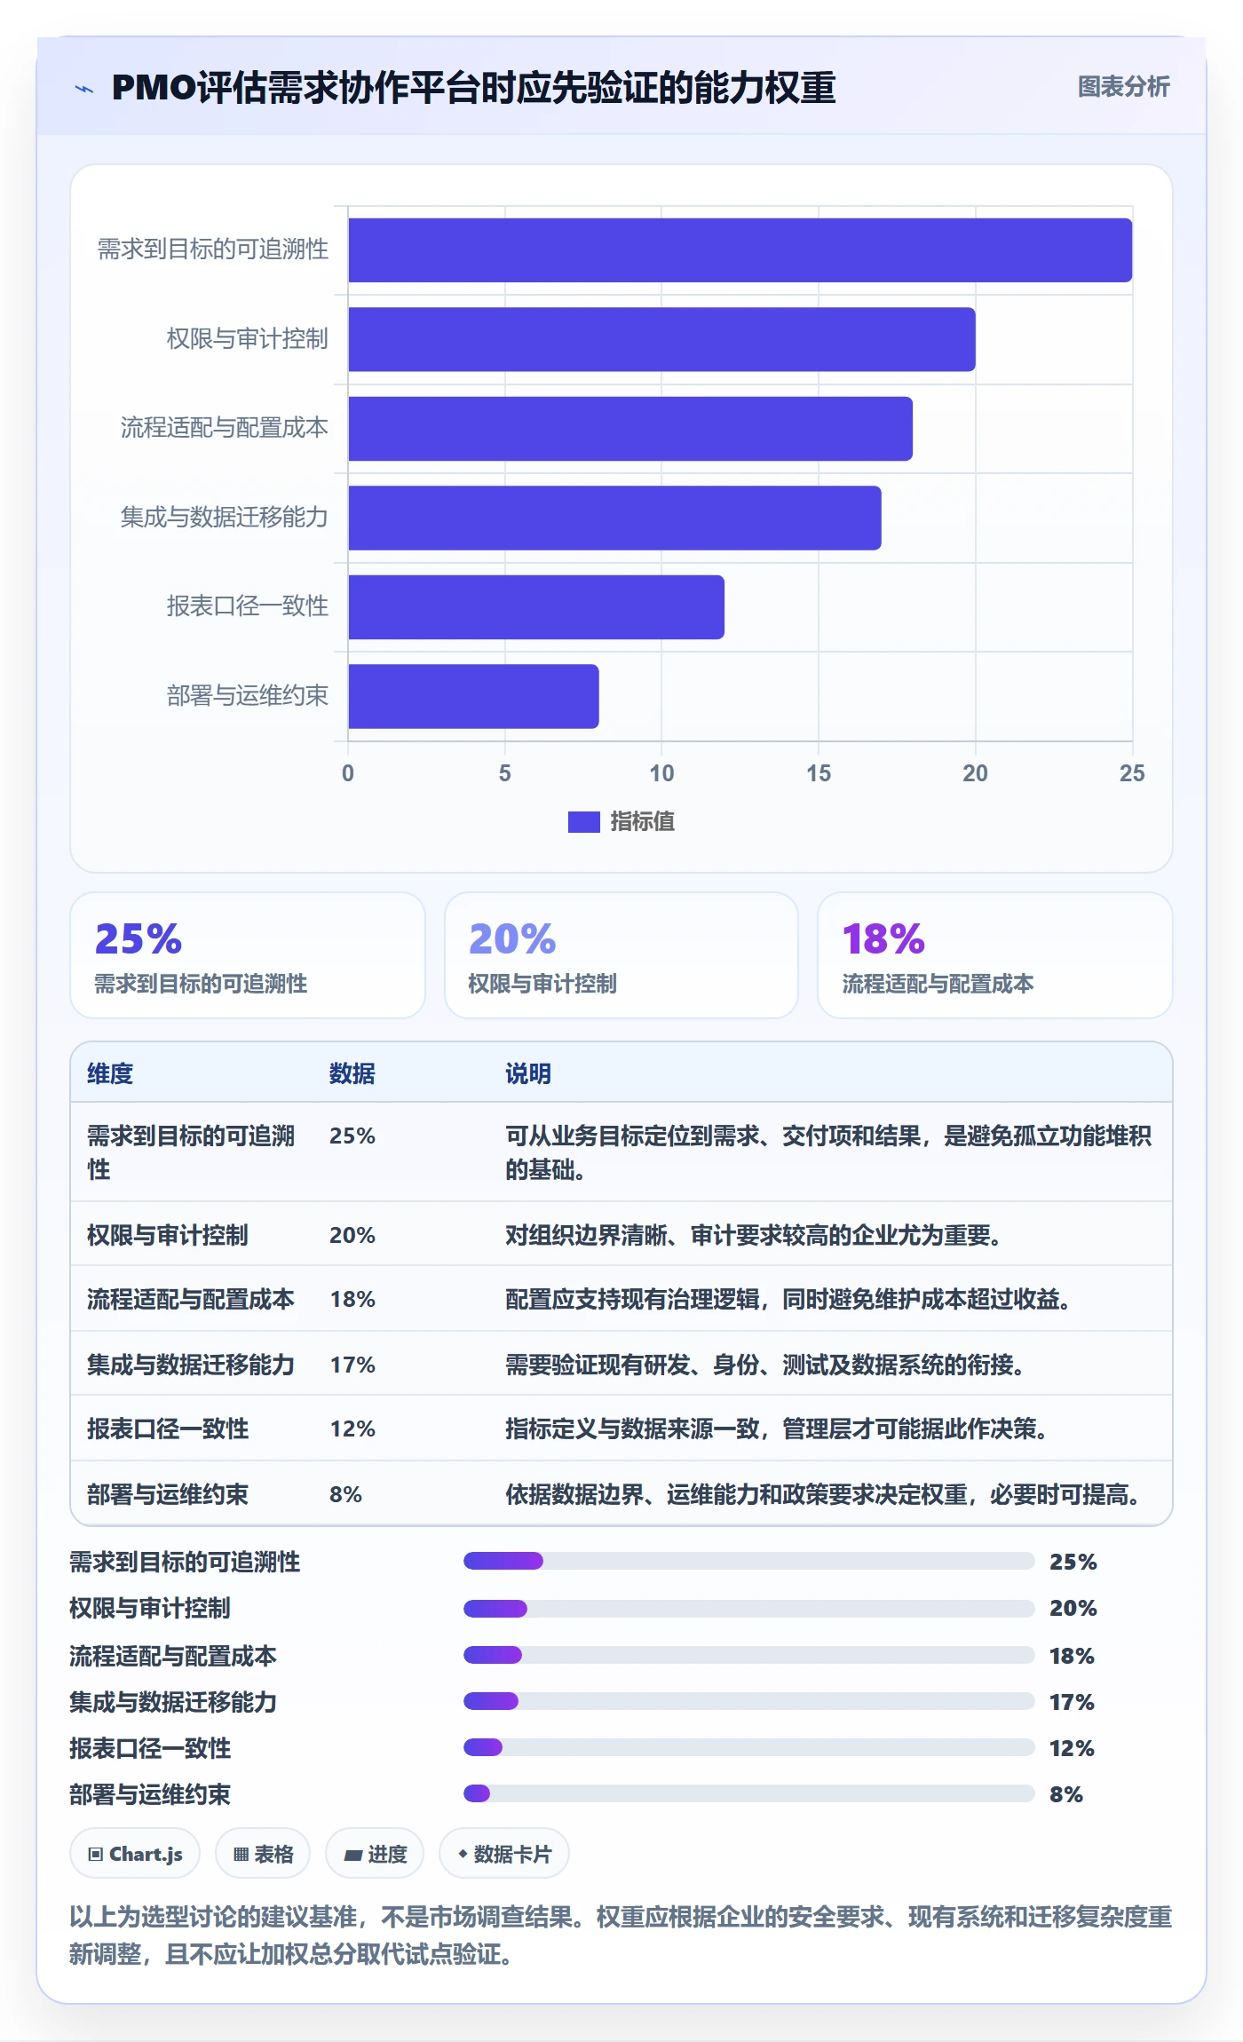
Task: Click the 12% progress bar for 报表口径一致性
Action: click(748, 1747)
